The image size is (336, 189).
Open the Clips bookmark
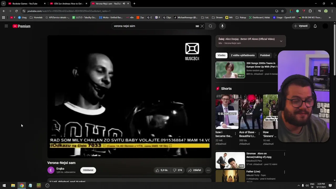(167, 18)
